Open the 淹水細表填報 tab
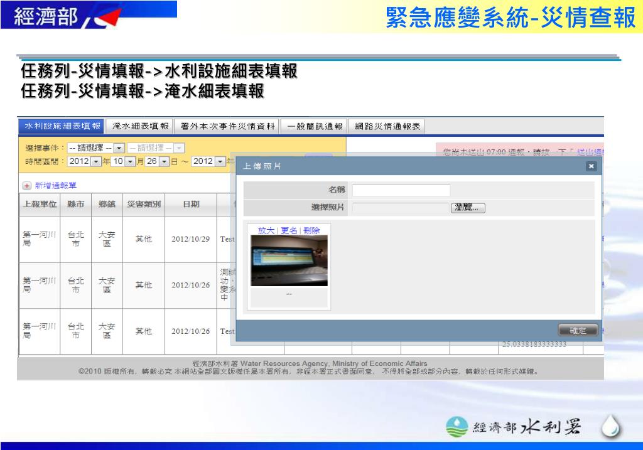The image size is (643, 450). point(140,126)
